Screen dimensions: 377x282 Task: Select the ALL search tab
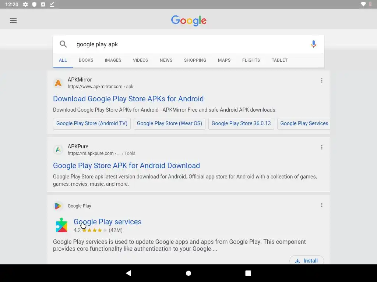(x=63, y=60)
